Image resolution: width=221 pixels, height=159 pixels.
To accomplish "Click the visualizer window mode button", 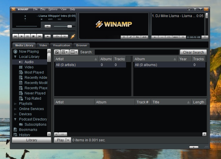I will coord(145,37).
